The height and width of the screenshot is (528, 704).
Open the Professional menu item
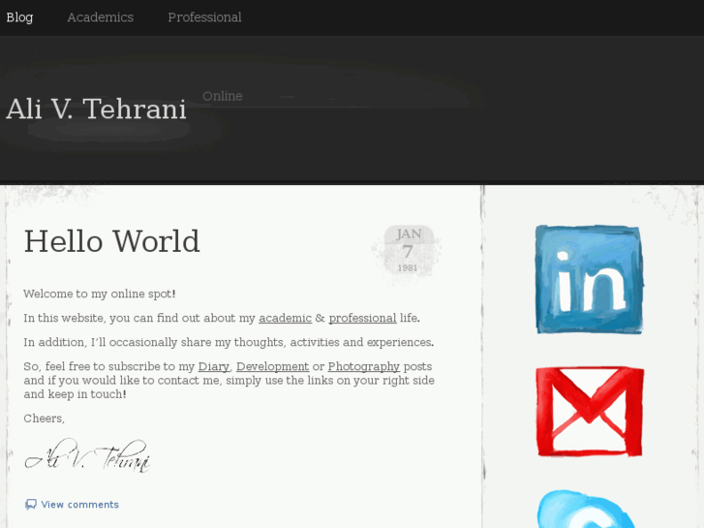pyautogui.click(x=204, y=17)
